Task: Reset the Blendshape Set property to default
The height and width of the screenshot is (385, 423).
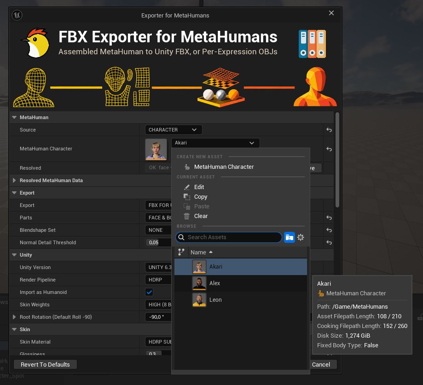Action: click(x=329, y=230)
